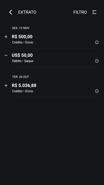Select Crédito • Envio under R$ 5.036,88
Image resolution: width=104 pixels, height=185 pixels.
pyautogui.click(x=23, y=91)
